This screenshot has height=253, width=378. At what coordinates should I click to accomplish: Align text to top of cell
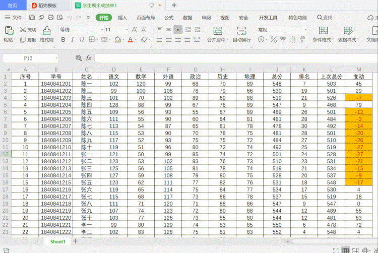159,29
